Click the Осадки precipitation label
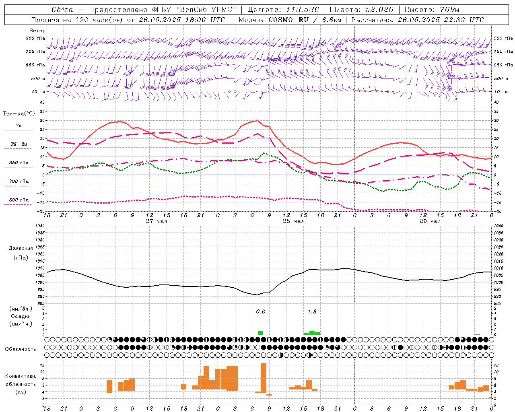 [21, 316]
